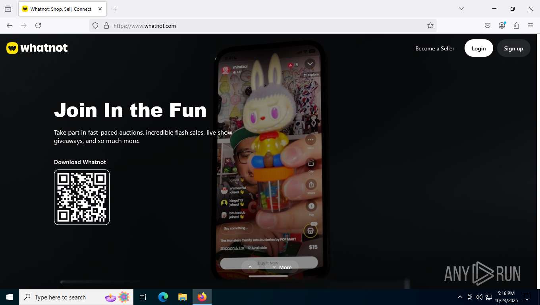Open the tracking protection shield icon

[95, 25]
